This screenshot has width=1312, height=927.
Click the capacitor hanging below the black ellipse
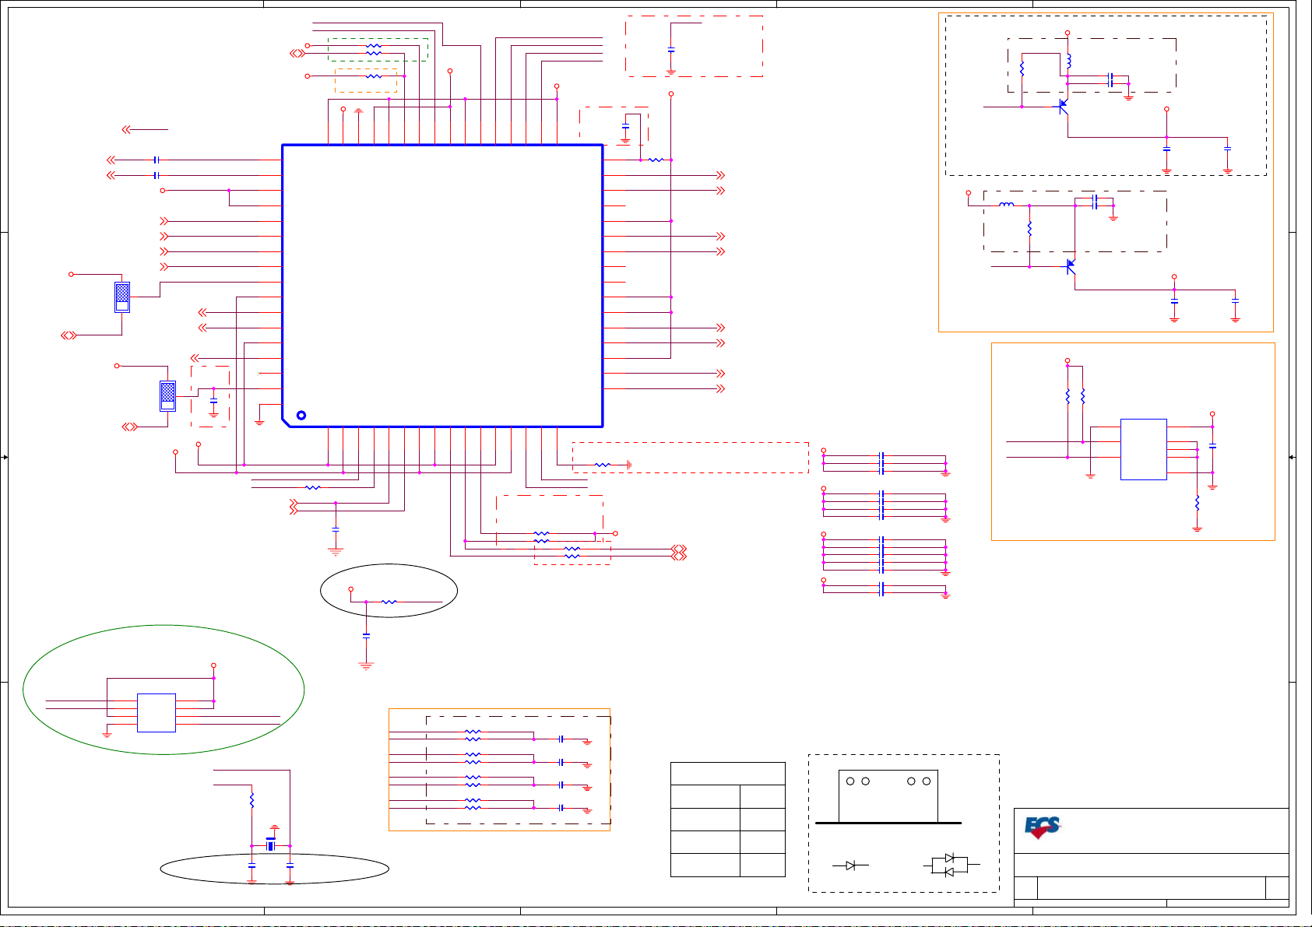click(x=366, y=635)
